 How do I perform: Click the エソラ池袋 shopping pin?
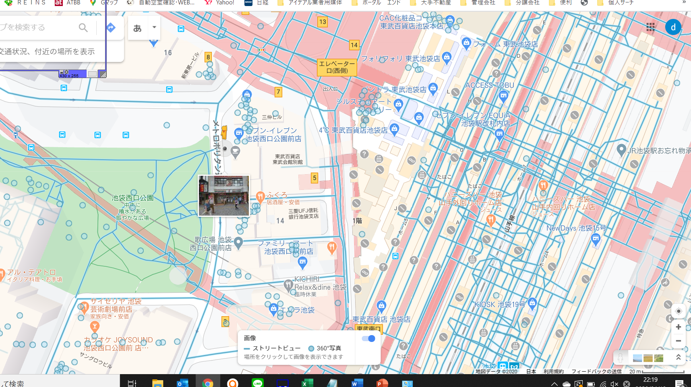[x=273, y=310]
